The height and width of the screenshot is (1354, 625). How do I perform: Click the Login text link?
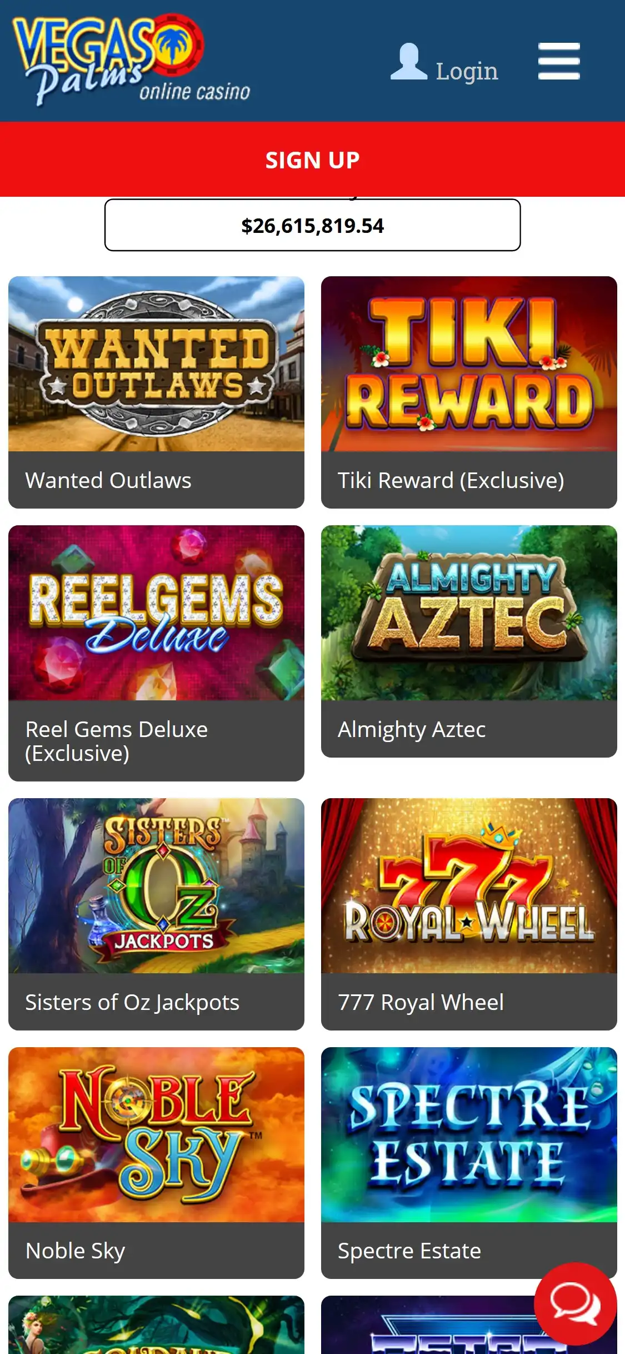[467, 71]
